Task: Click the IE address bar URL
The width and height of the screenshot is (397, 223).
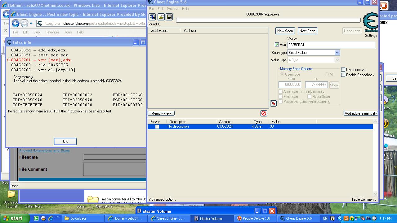Action: pyautogui.click(x=95, y=24)
